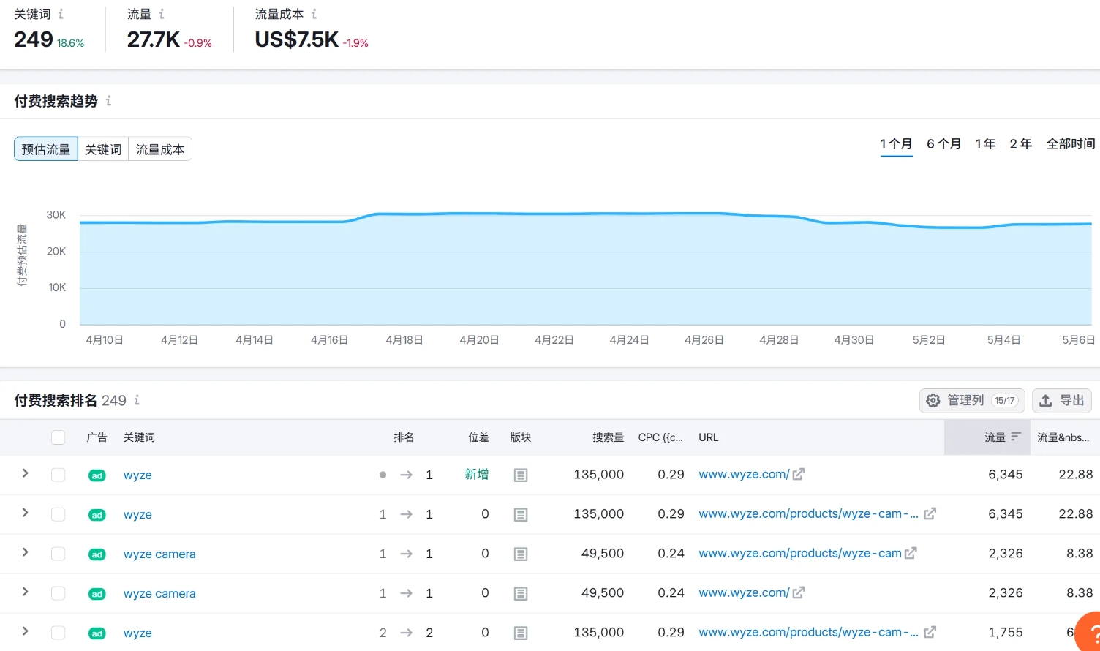
Task: Select the 6个月 time range
Action: 943,144
